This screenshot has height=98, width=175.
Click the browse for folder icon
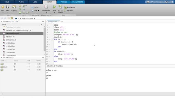click(x=12, y=18)
